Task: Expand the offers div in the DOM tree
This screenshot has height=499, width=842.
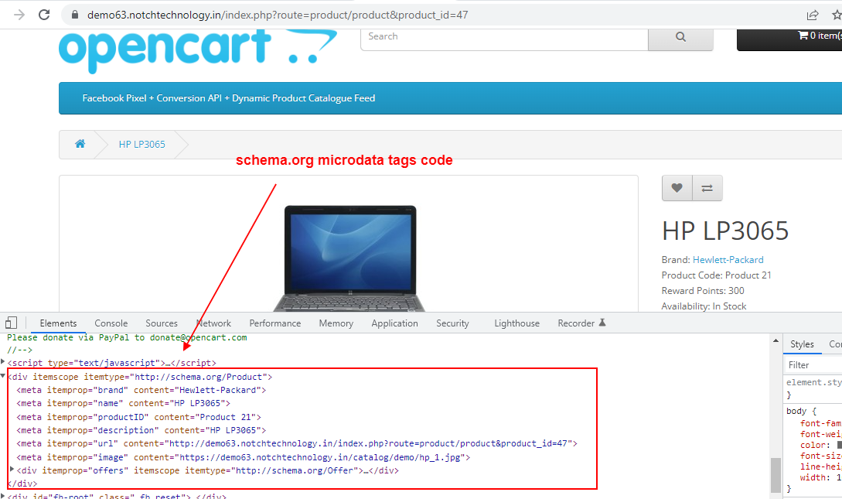Action: pos(10,470)
